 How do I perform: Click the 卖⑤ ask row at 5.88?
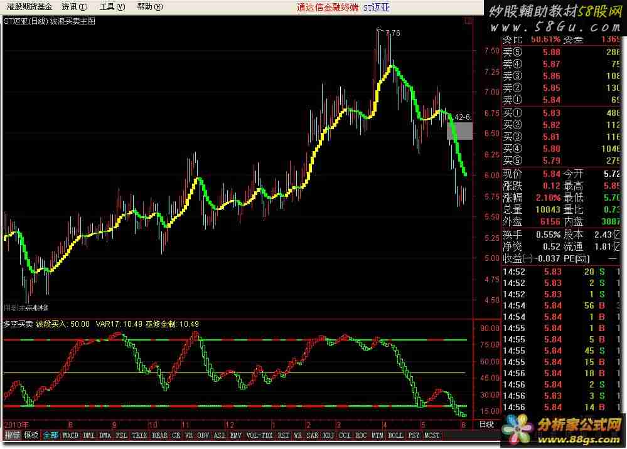click(x=561, y=52)
